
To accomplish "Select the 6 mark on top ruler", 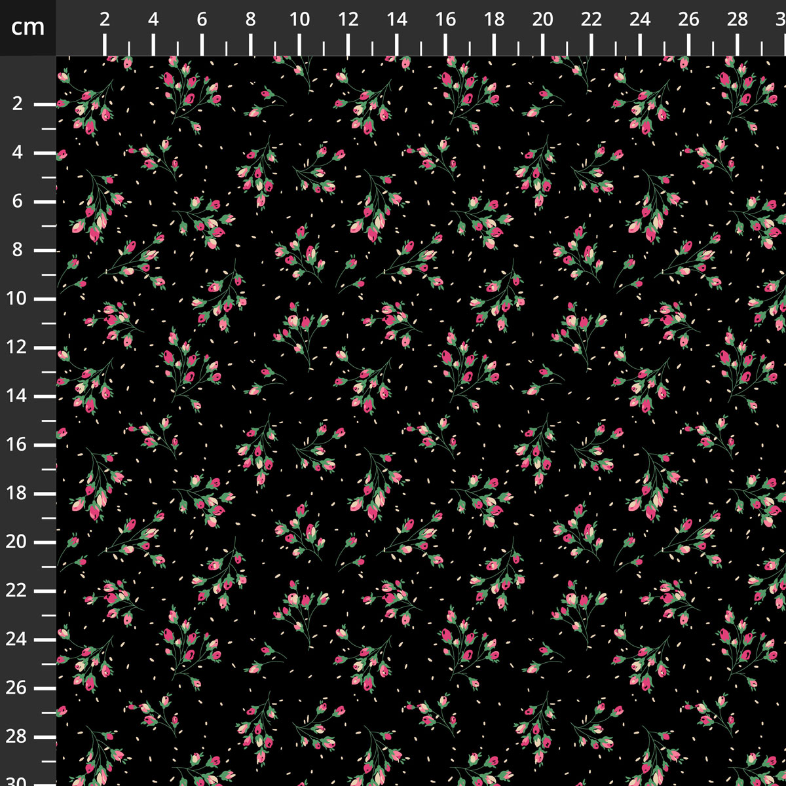I will (x=202, y=20).
